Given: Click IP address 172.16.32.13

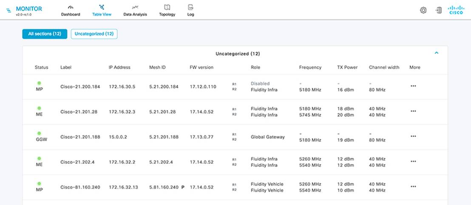Looking at the screenshot, I should [123, 187].
